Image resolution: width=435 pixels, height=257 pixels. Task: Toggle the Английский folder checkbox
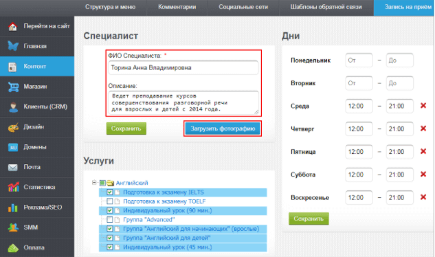102,183
